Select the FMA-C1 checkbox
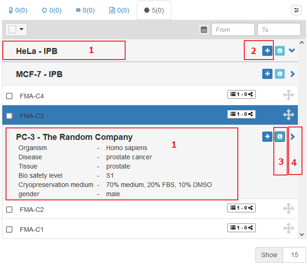Screen dimensions: 308x265 coord(9,229)
